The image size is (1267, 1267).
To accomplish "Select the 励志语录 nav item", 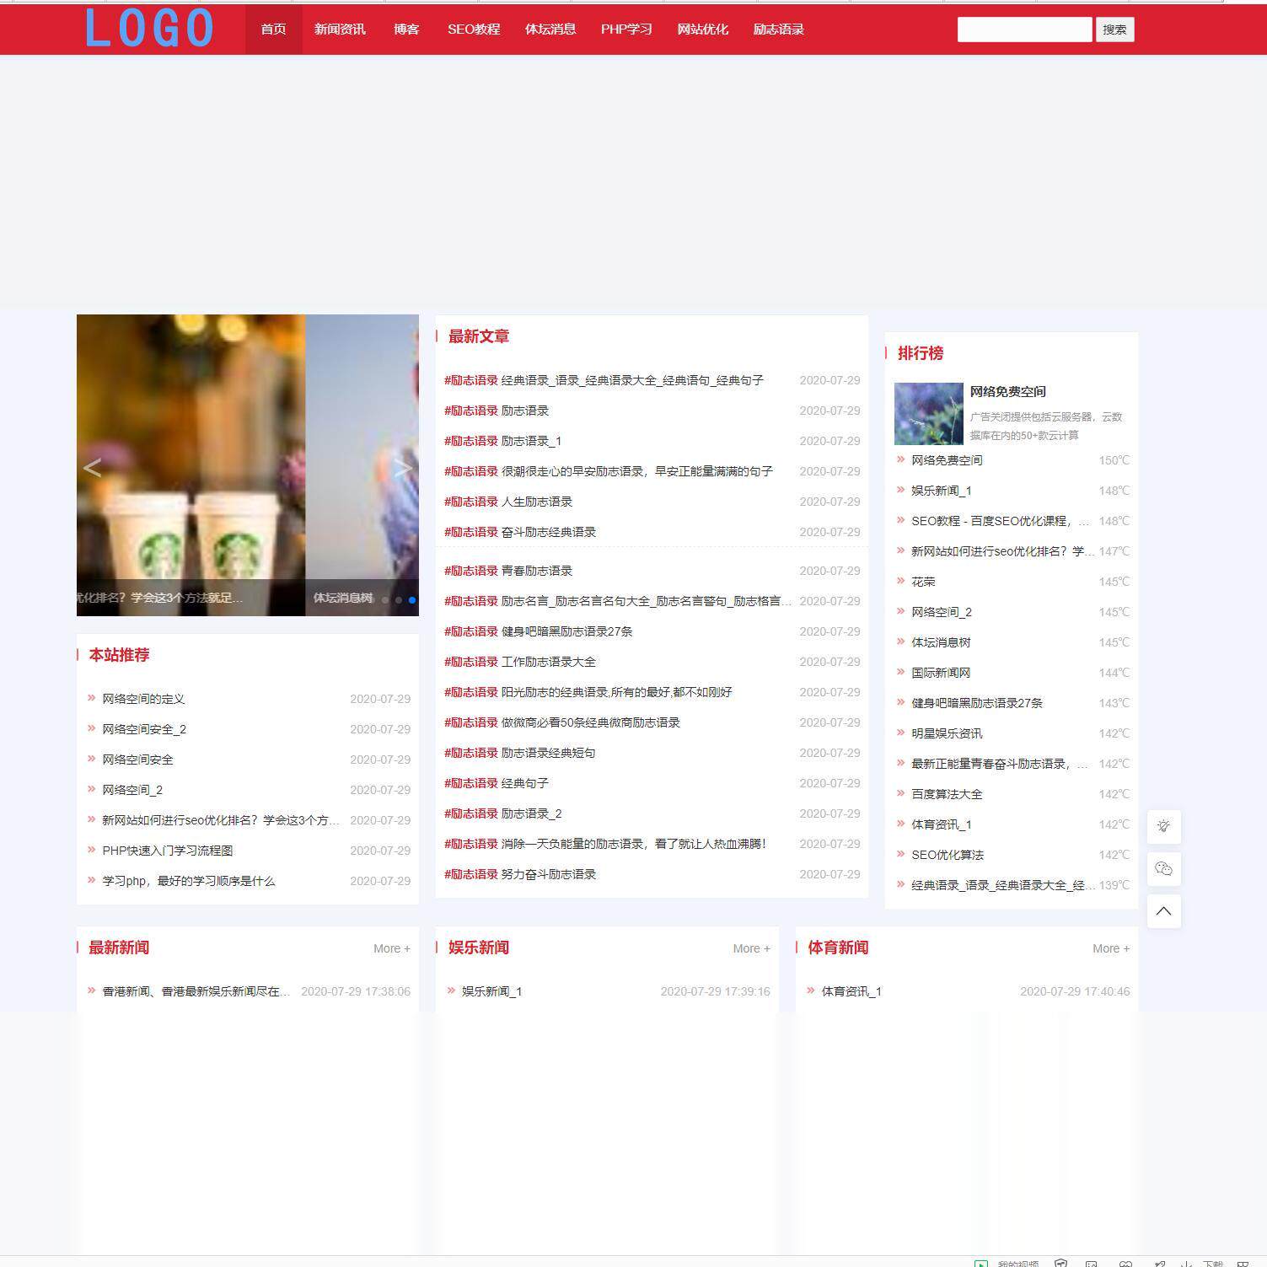I will (x=778, y=30).
